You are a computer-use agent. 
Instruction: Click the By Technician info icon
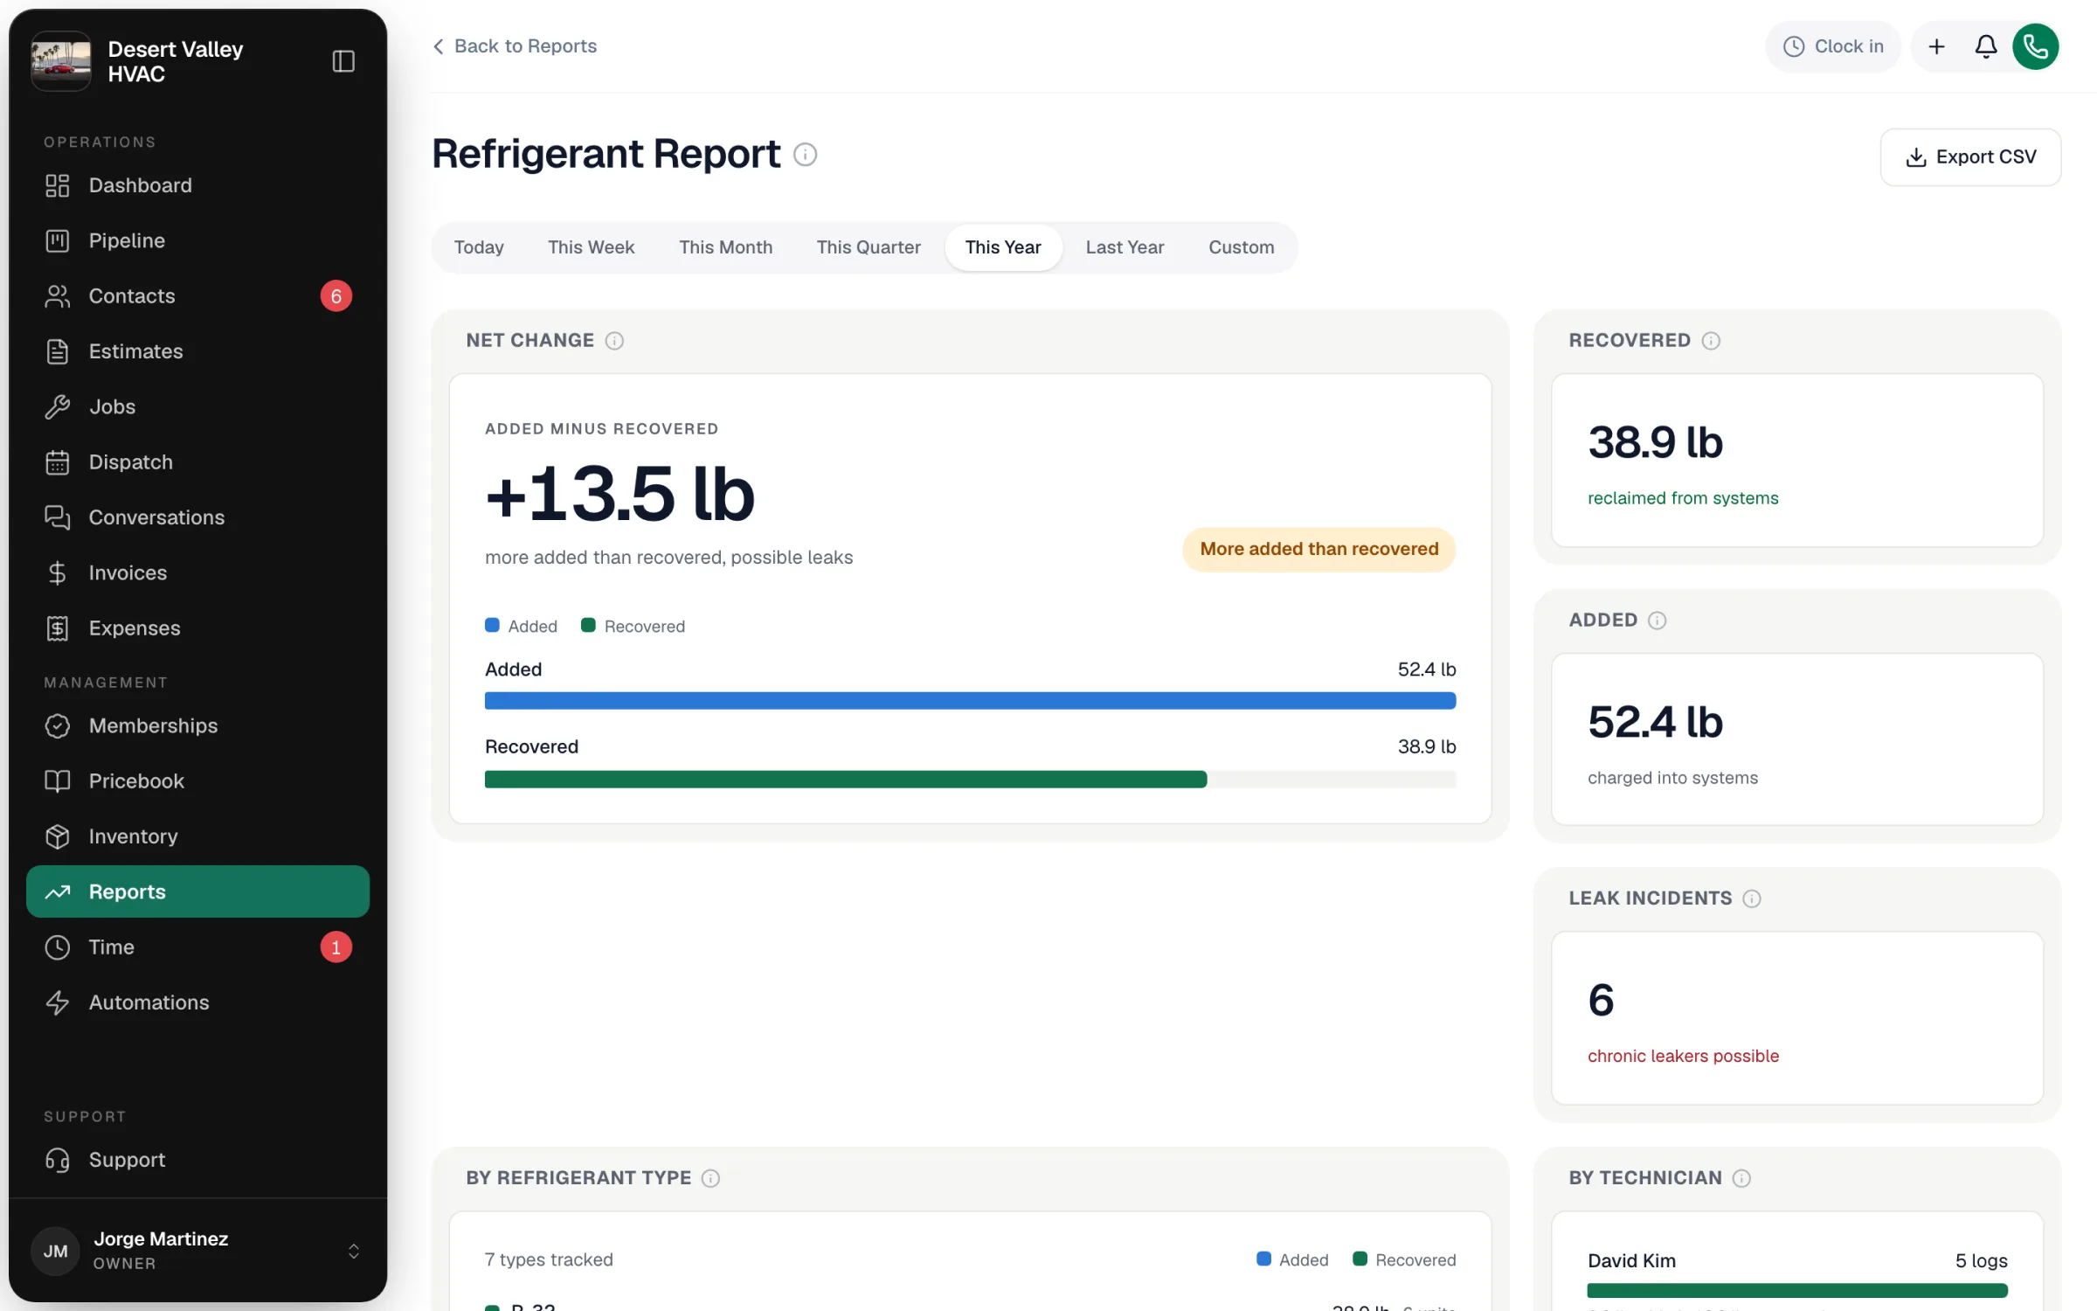pyautogui.click(x=1741, y=1178)
